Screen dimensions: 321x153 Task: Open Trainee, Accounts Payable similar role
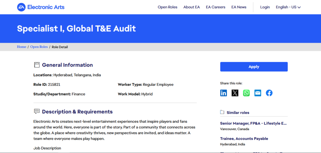[244, 139]
